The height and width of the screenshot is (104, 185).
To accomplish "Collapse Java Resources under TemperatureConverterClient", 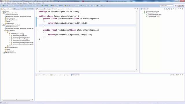I will pos(4,30).
